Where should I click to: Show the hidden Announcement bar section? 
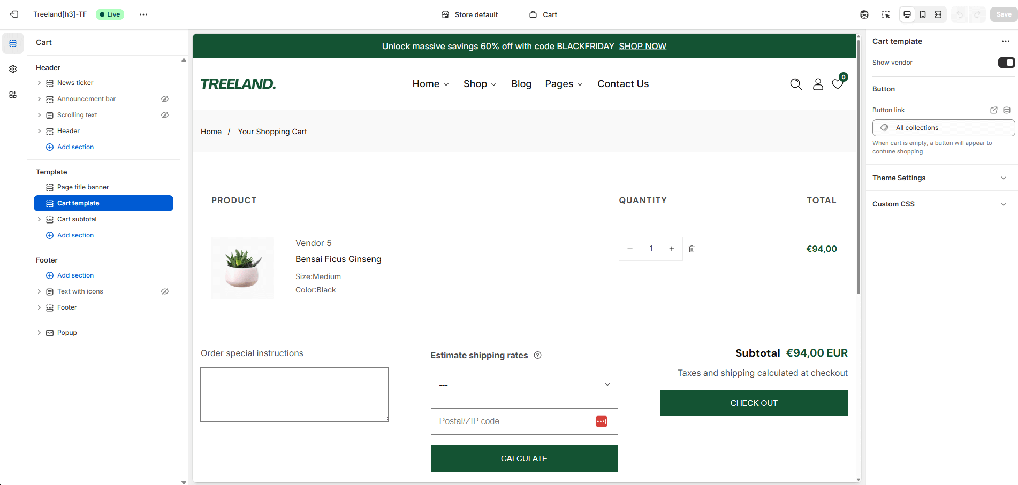pyautogui.click(x=165, y=99)
